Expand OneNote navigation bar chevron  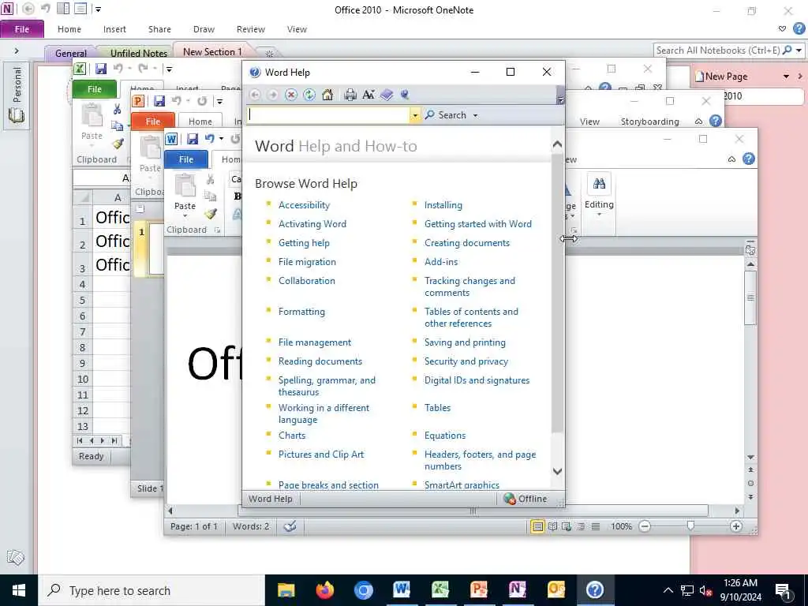pos(17,50)
